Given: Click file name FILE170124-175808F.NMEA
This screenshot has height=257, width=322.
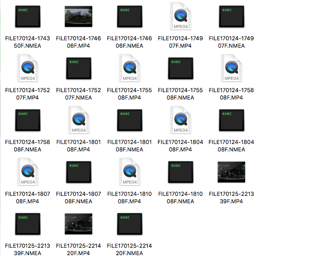Looking at the screenshot, I should click(x=27, y=146).
